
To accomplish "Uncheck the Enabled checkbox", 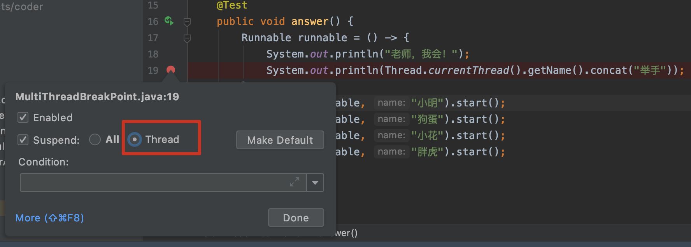I will [x=23, y=118].
